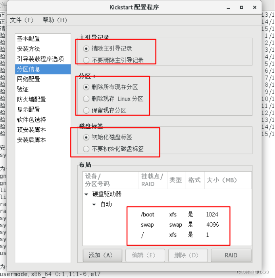275x278 pixels.
Task: Select the swap partition row
Action: pos(167,225)
